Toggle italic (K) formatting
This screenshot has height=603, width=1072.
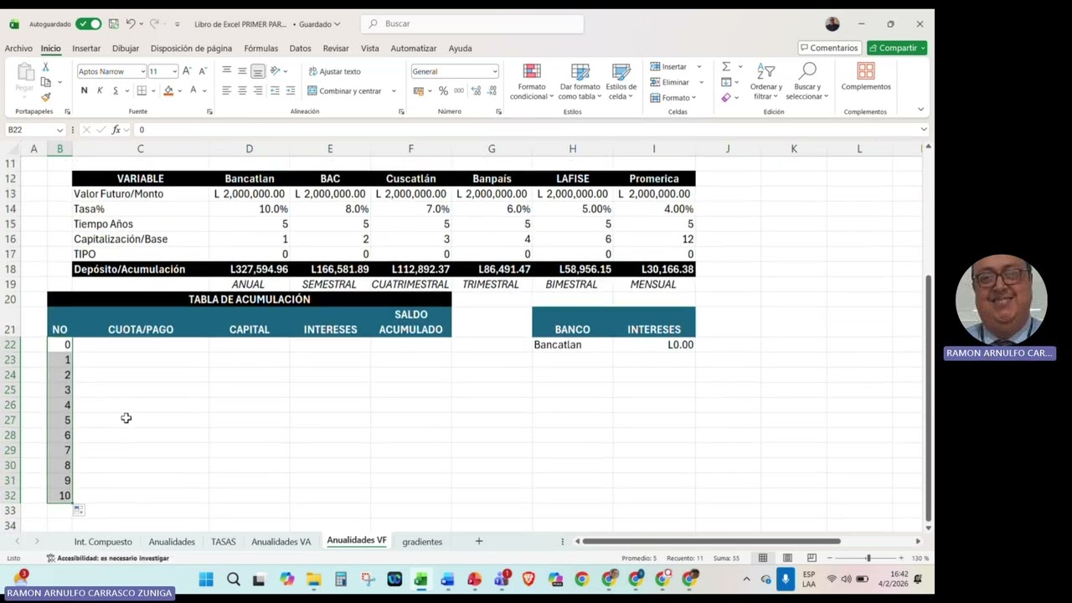[x=100, y=90]
